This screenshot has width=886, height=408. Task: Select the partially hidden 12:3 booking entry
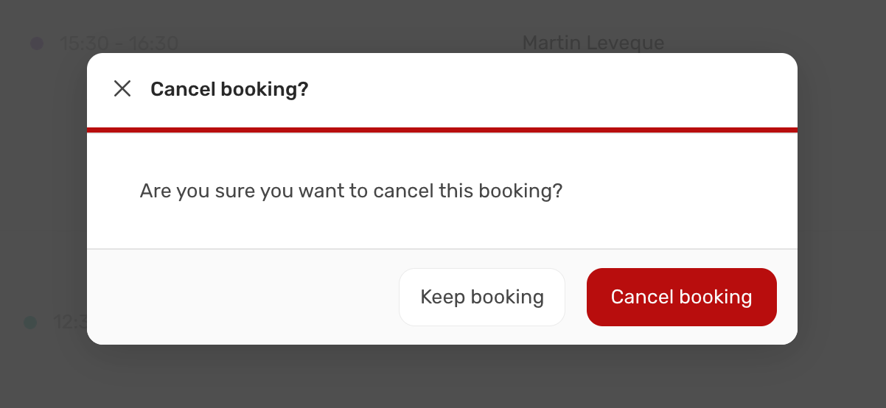(70, 322)
